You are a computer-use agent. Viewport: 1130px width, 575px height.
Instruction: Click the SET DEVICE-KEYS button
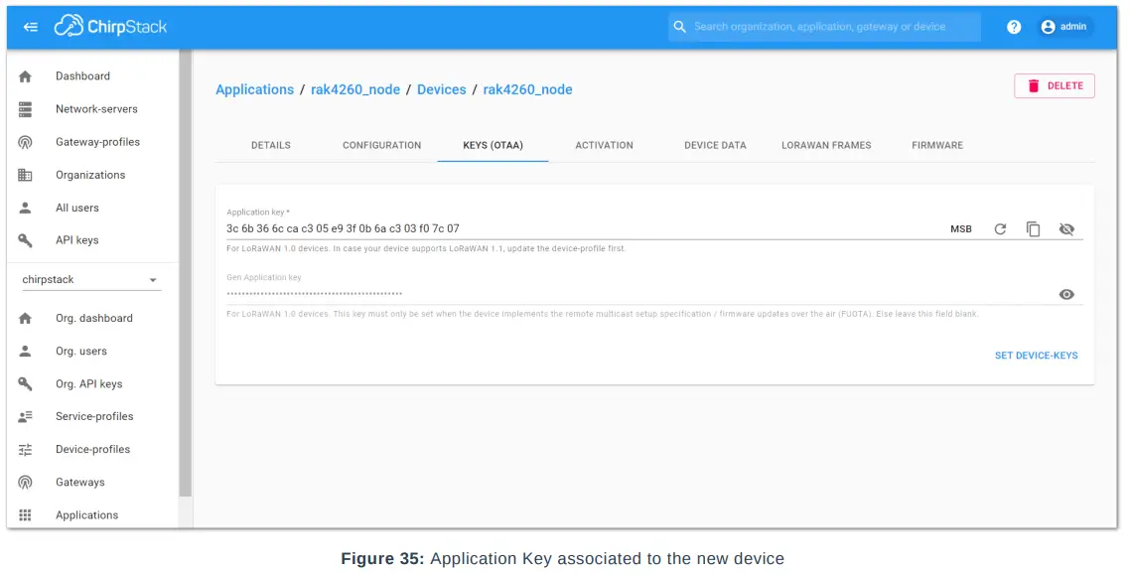1037,355
